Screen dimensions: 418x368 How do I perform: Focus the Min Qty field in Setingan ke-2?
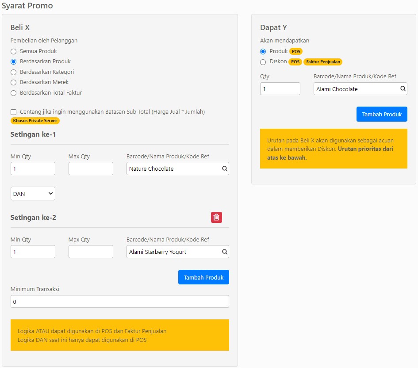click(33, 252)
